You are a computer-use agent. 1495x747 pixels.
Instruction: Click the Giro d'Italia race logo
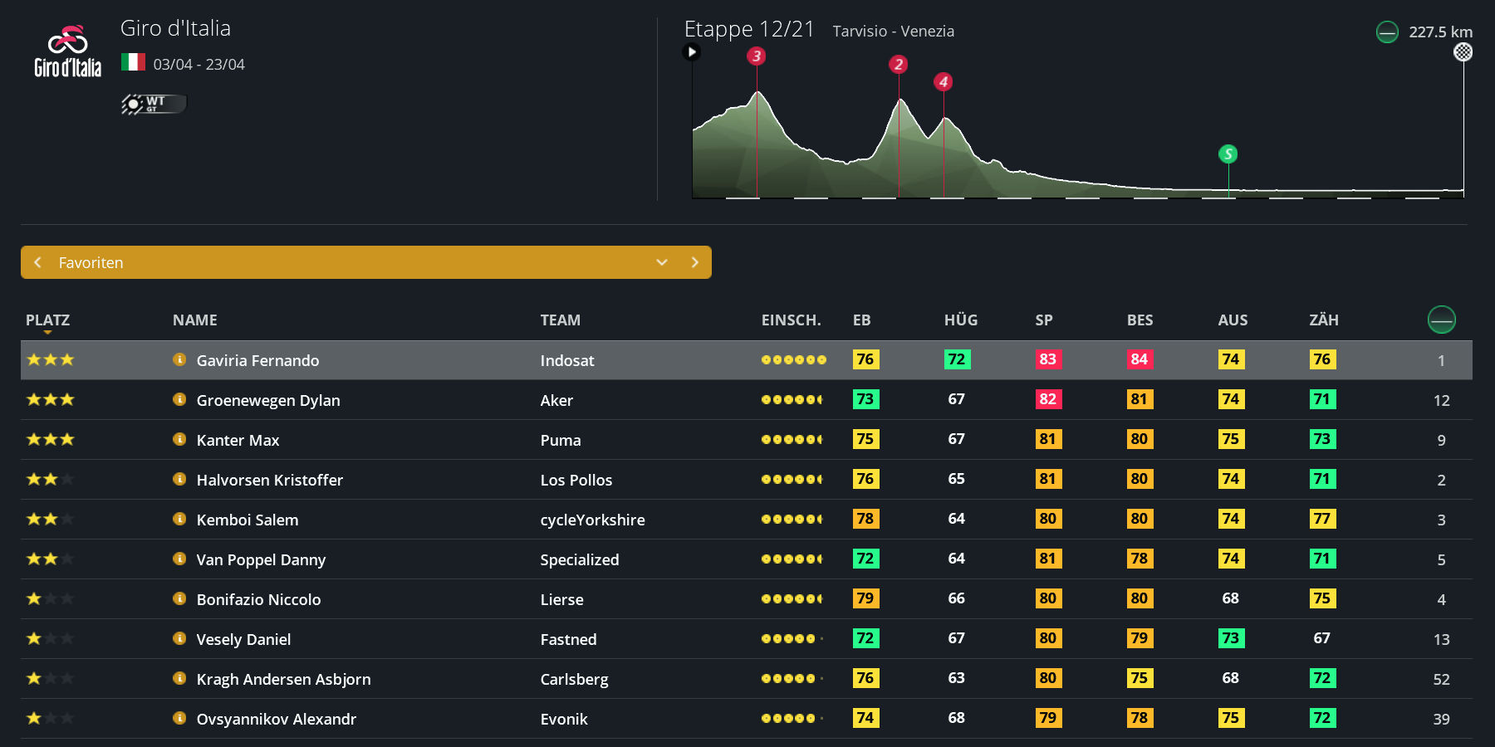[67, 51]
